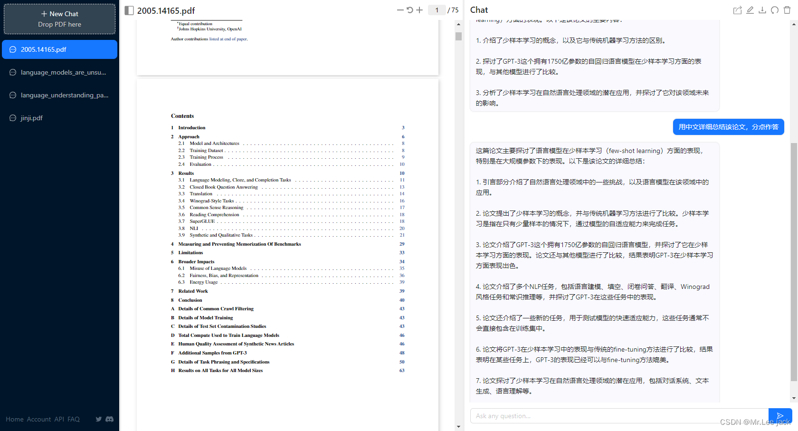Open 'Common Sense Reasoning' entry

[216, 208]
